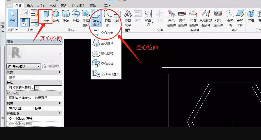Choose 空心融合 void blend from menu
261x140 pixels.
point(106,43)
